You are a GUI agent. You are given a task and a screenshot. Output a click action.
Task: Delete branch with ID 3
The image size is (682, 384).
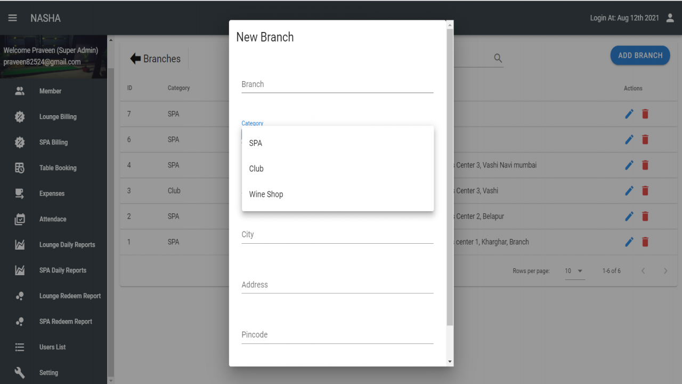[x=645, y=190]
